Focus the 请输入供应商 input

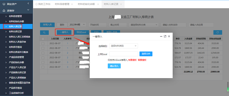point(201,25)
